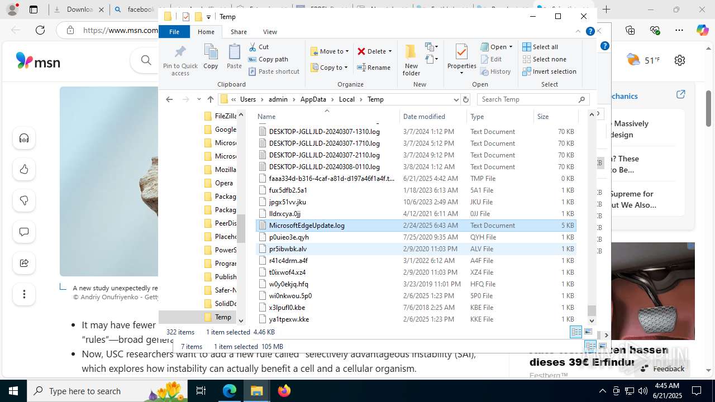Click the Up one level arrow
The width and height of the screenshot is (715, 402).
point(211,99)
